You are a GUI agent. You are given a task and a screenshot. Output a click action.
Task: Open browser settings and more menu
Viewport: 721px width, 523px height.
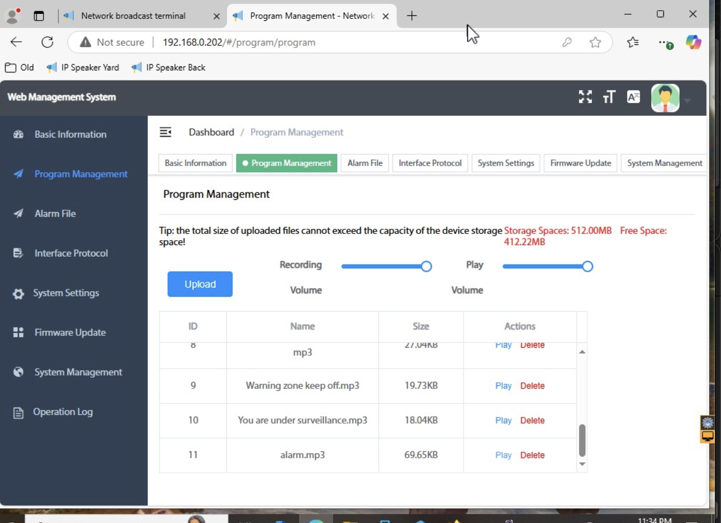(x=665, y=43)
